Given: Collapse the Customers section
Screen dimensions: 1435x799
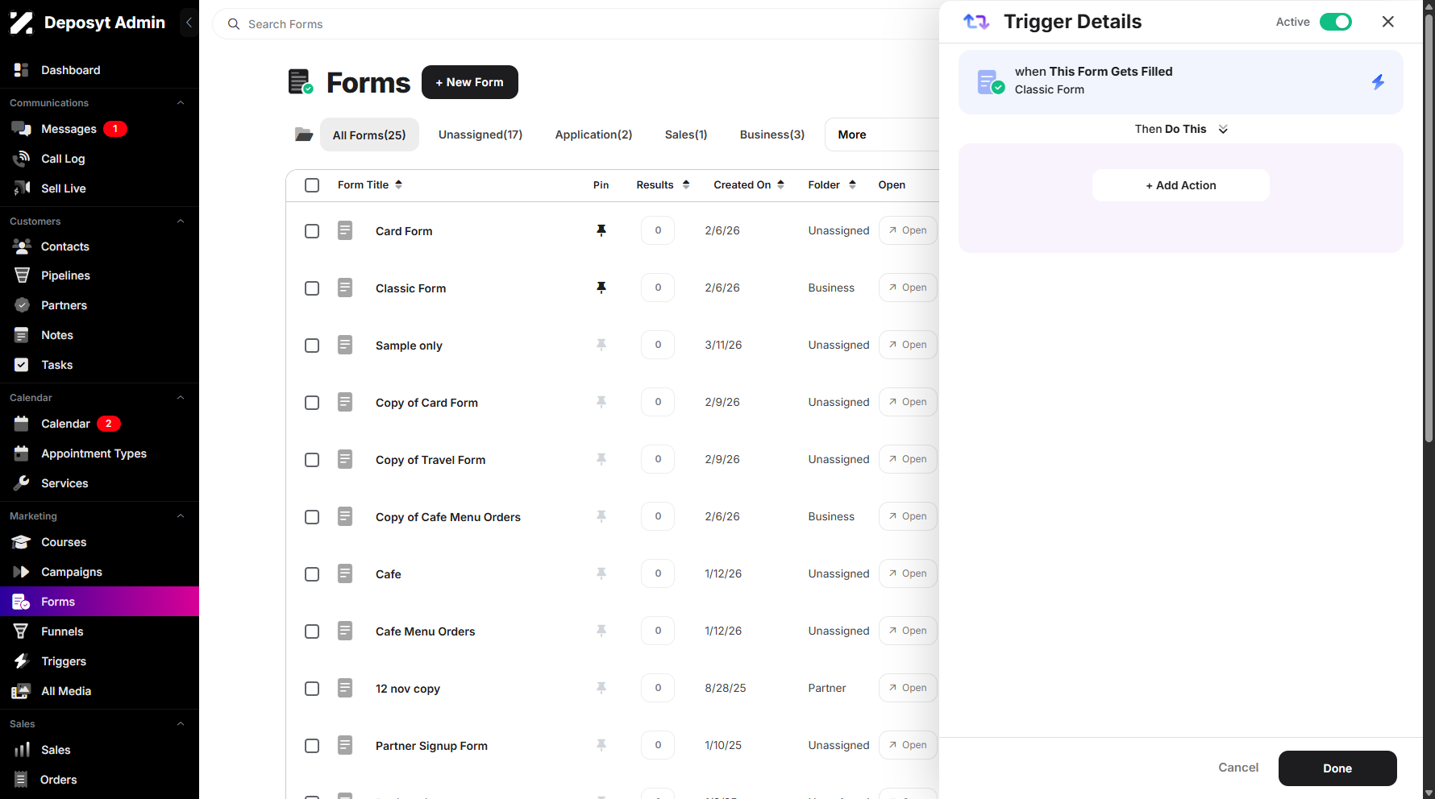Looking at the screenshot, I should (181, 221).
